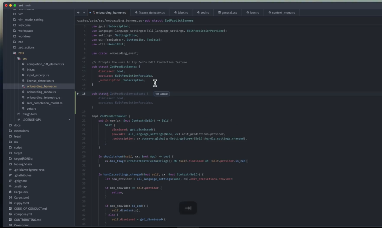Click the git icon beside .gitignore

click(x=10, y=181)
